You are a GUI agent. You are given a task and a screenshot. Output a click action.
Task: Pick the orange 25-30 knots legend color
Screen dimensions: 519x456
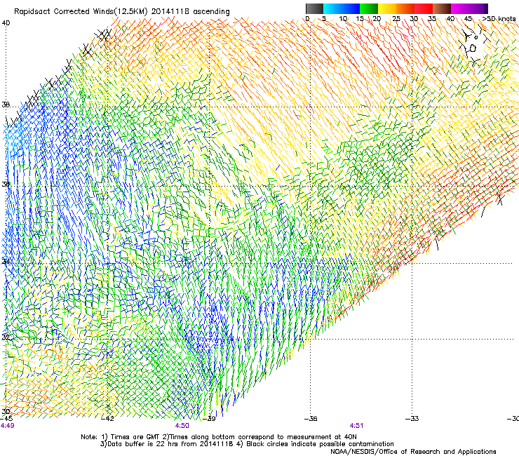(405, 8)
